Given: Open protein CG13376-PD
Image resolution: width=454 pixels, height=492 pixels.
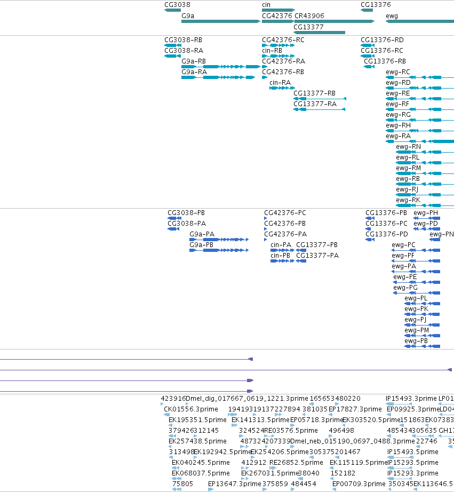Looking at the screenshot, I should pos(387,234).
